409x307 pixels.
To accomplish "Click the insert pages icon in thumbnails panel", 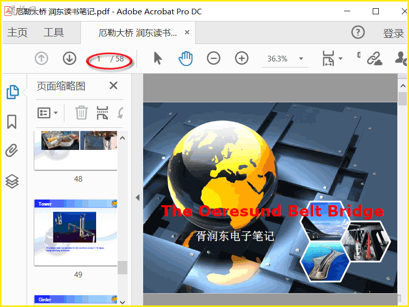I will [103, 113].
